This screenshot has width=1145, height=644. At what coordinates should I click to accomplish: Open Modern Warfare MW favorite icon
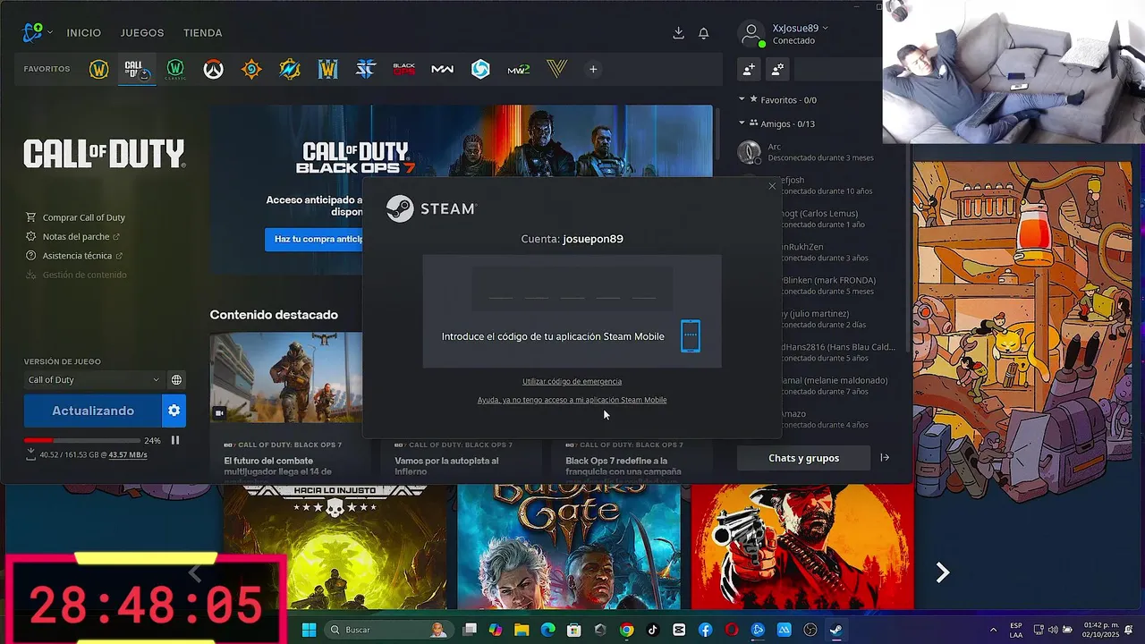(442, 69)
